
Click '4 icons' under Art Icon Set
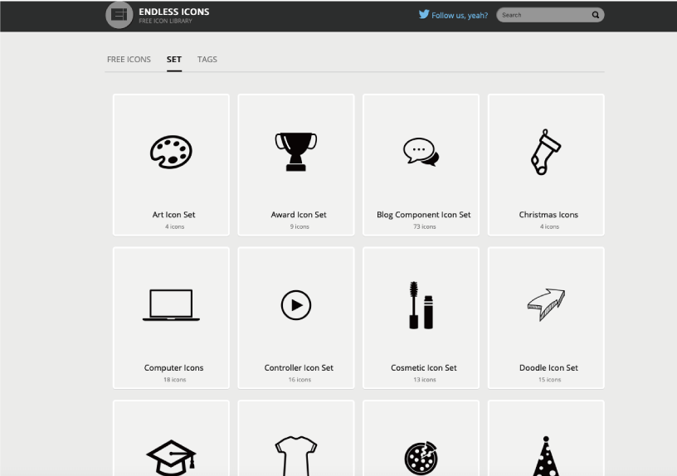pos(174,226)
